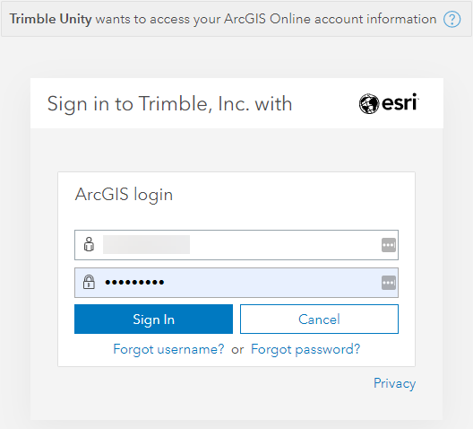Screen dimensions: 473x429
Task: Open the Privacy link
Action: coord(394,384)
